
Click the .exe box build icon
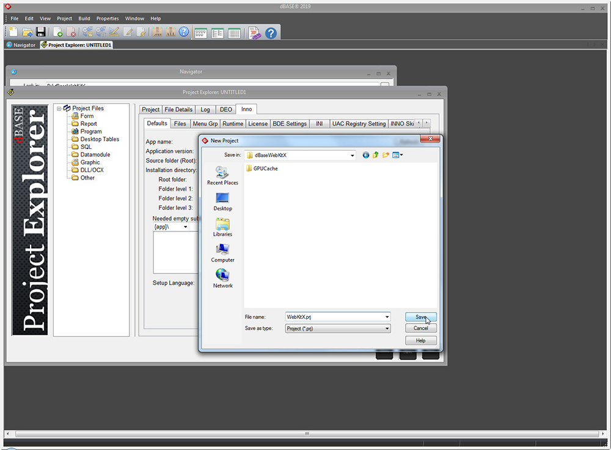pos(158,32)
